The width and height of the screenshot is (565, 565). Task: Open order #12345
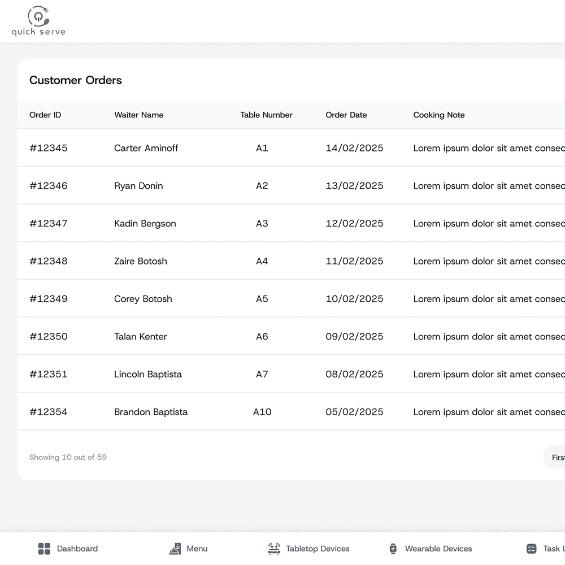point(48,148)
